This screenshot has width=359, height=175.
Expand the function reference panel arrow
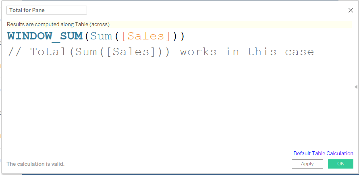pyautogui.click(x=356, y=87)
